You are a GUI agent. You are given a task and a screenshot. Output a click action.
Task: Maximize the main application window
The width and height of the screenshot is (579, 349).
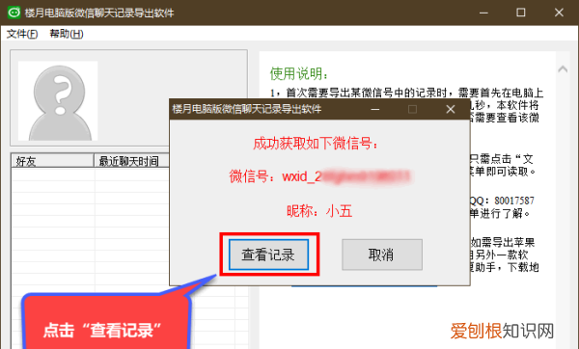pyautogui.click(x=521, y=13)
